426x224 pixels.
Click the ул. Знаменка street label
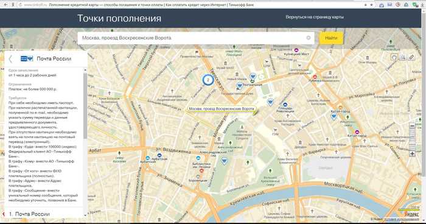tap(169, 181)
